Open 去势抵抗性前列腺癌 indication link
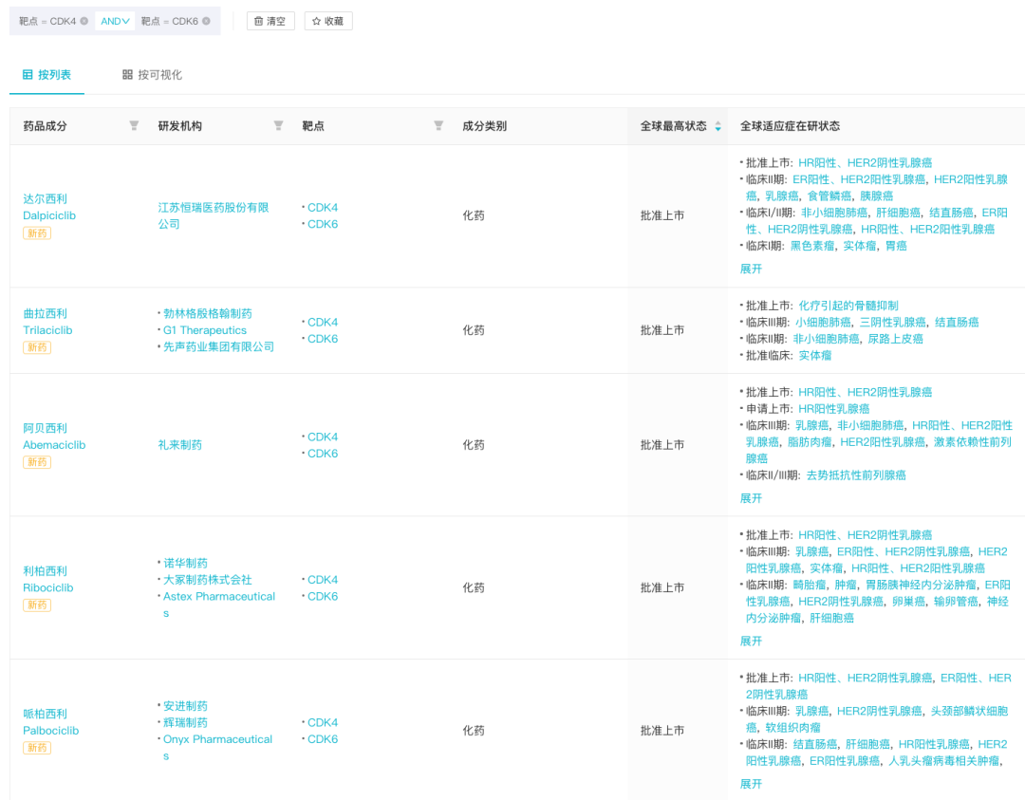This screenshot has height=800, width=1025. pyautogui.click(x=856, y=475)
